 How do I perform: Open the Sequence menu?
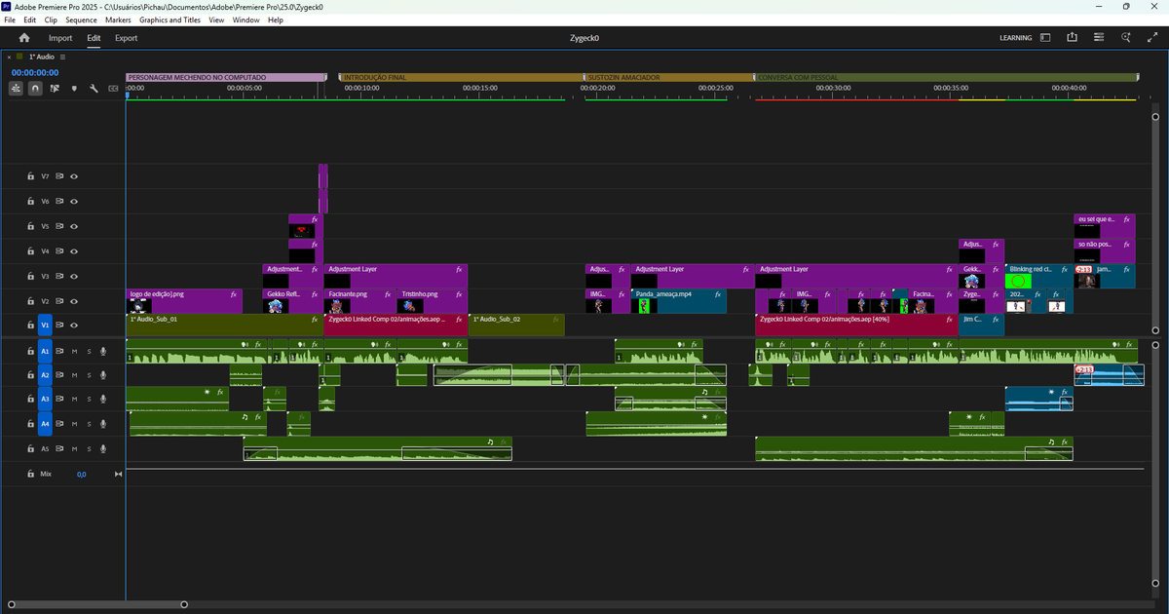tap(82, 19)
